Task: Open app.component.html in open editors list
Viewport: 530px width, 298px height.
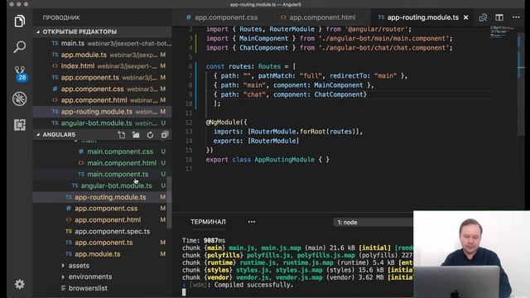Action: (102, 100)
